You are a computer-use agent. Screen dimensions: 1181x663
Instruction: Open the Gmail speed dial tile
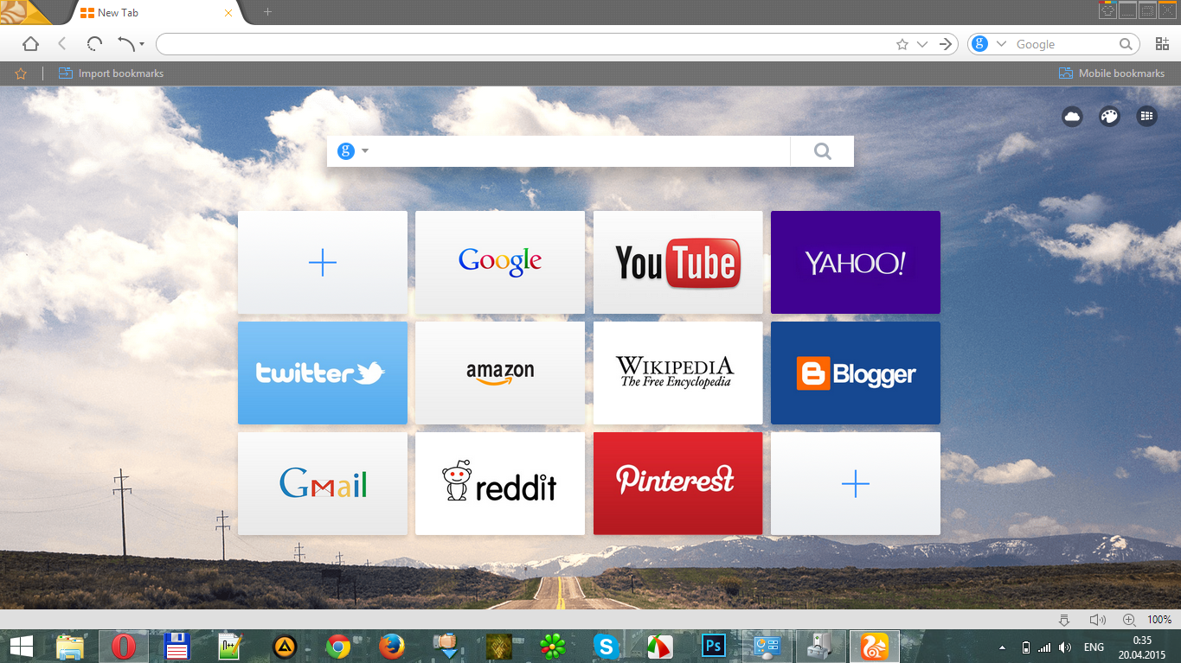point(322,483)
